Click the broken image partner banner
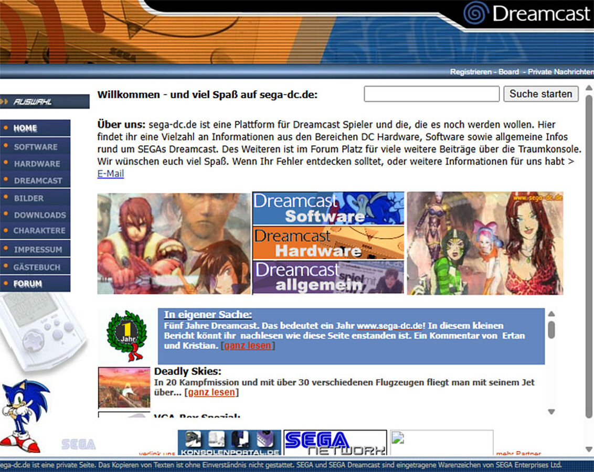 [x=442, y=443]
